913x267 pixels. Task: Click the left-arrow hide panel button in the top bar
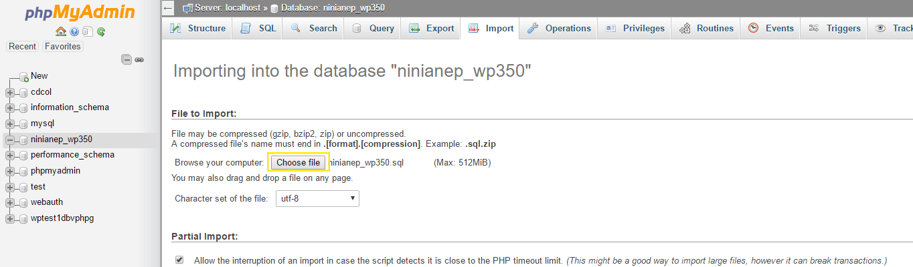click(x=168, y=8)
